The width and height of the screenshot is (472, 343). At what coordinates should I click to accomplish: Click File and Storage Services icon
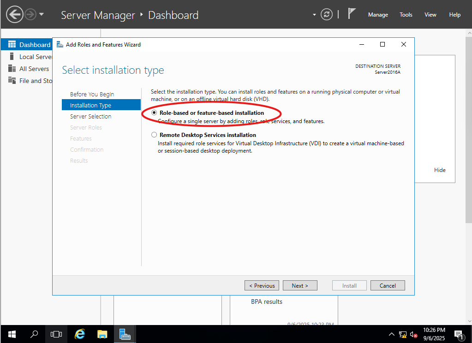12,80
